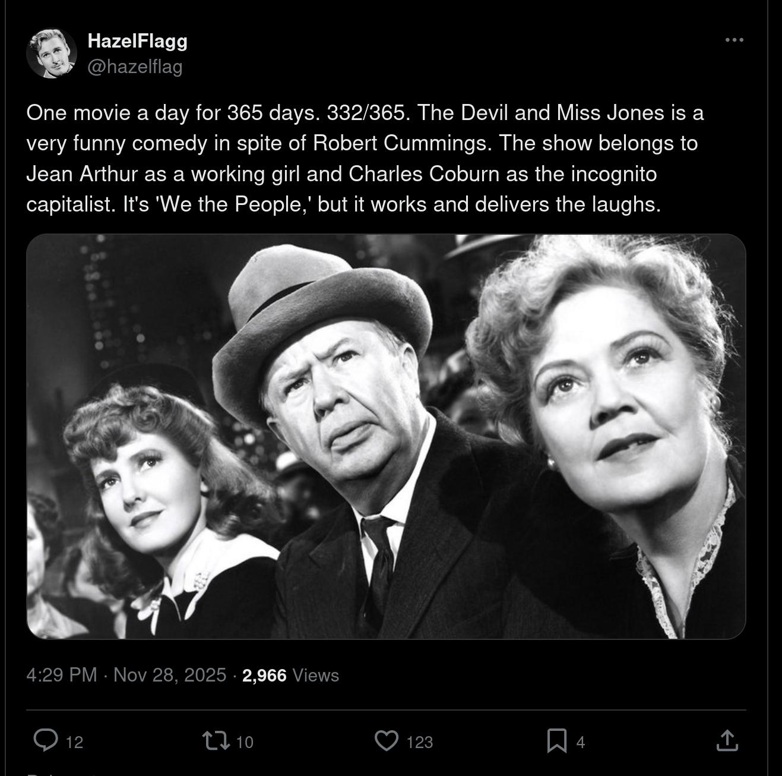Click the 2,966 Views count
This screenshot has height=776, width=782.
264,675
